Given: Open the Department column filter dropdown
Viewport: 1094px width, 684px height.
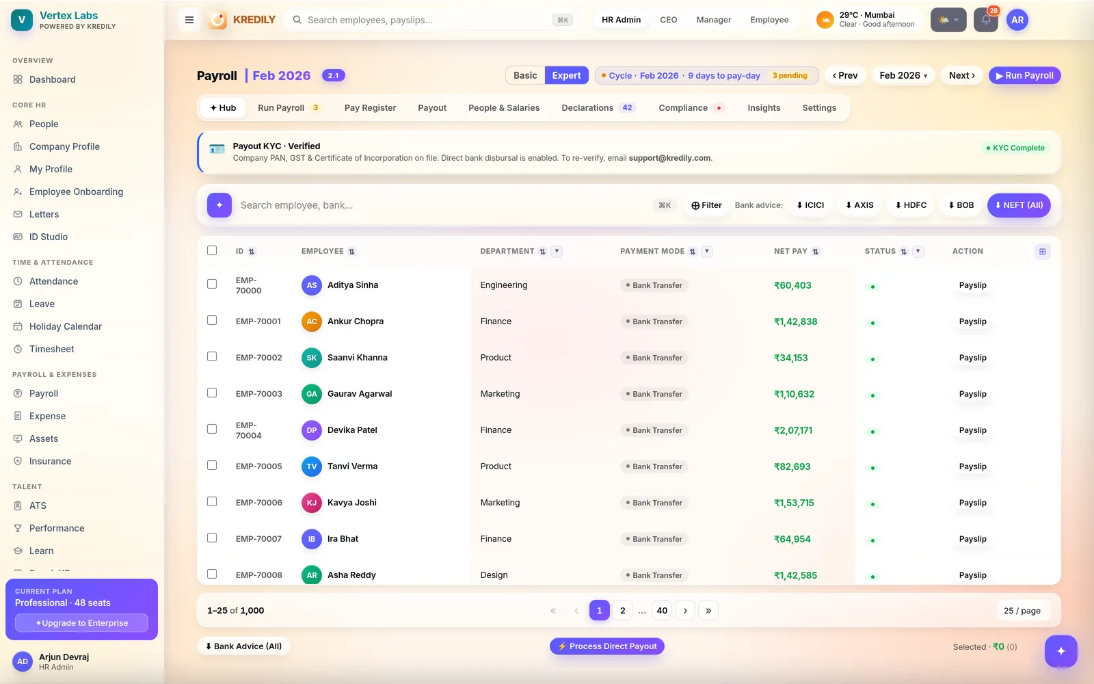Looking at the screenshot, I should click(557, 251).
